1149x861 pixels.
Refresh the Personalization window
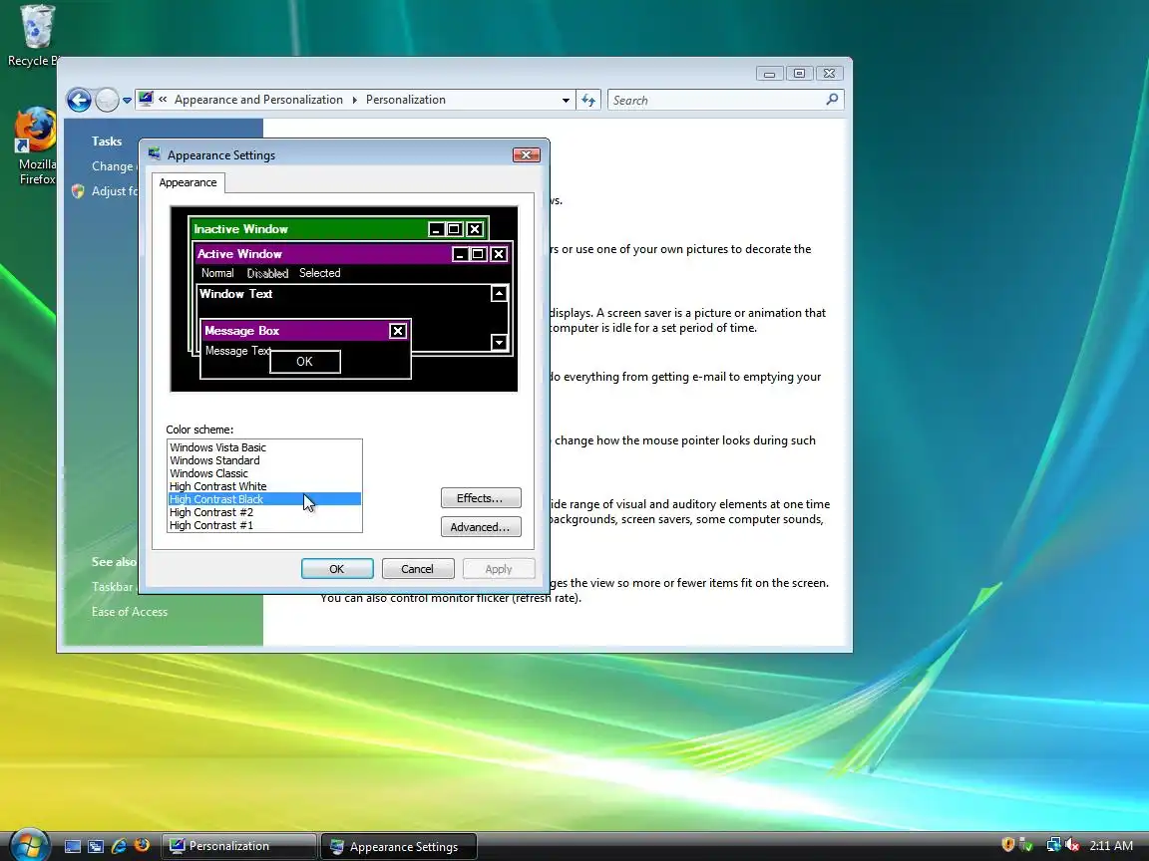click(588, 101)
